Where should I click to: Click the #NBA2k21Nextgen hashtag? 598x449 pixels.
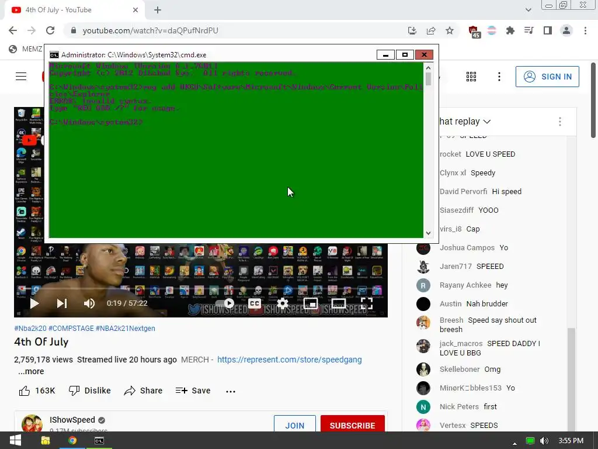click(x=126, y=329)
